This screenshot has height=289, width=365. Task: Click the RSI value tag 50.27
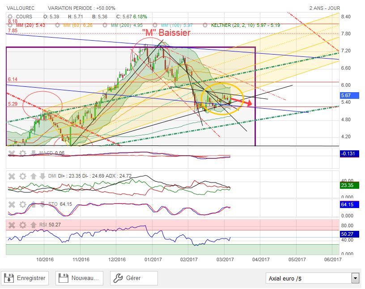[349, 234]
